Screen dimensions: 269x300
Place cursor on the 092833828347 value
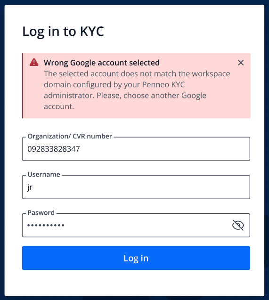pyautogui.click(x=54, y=149)
